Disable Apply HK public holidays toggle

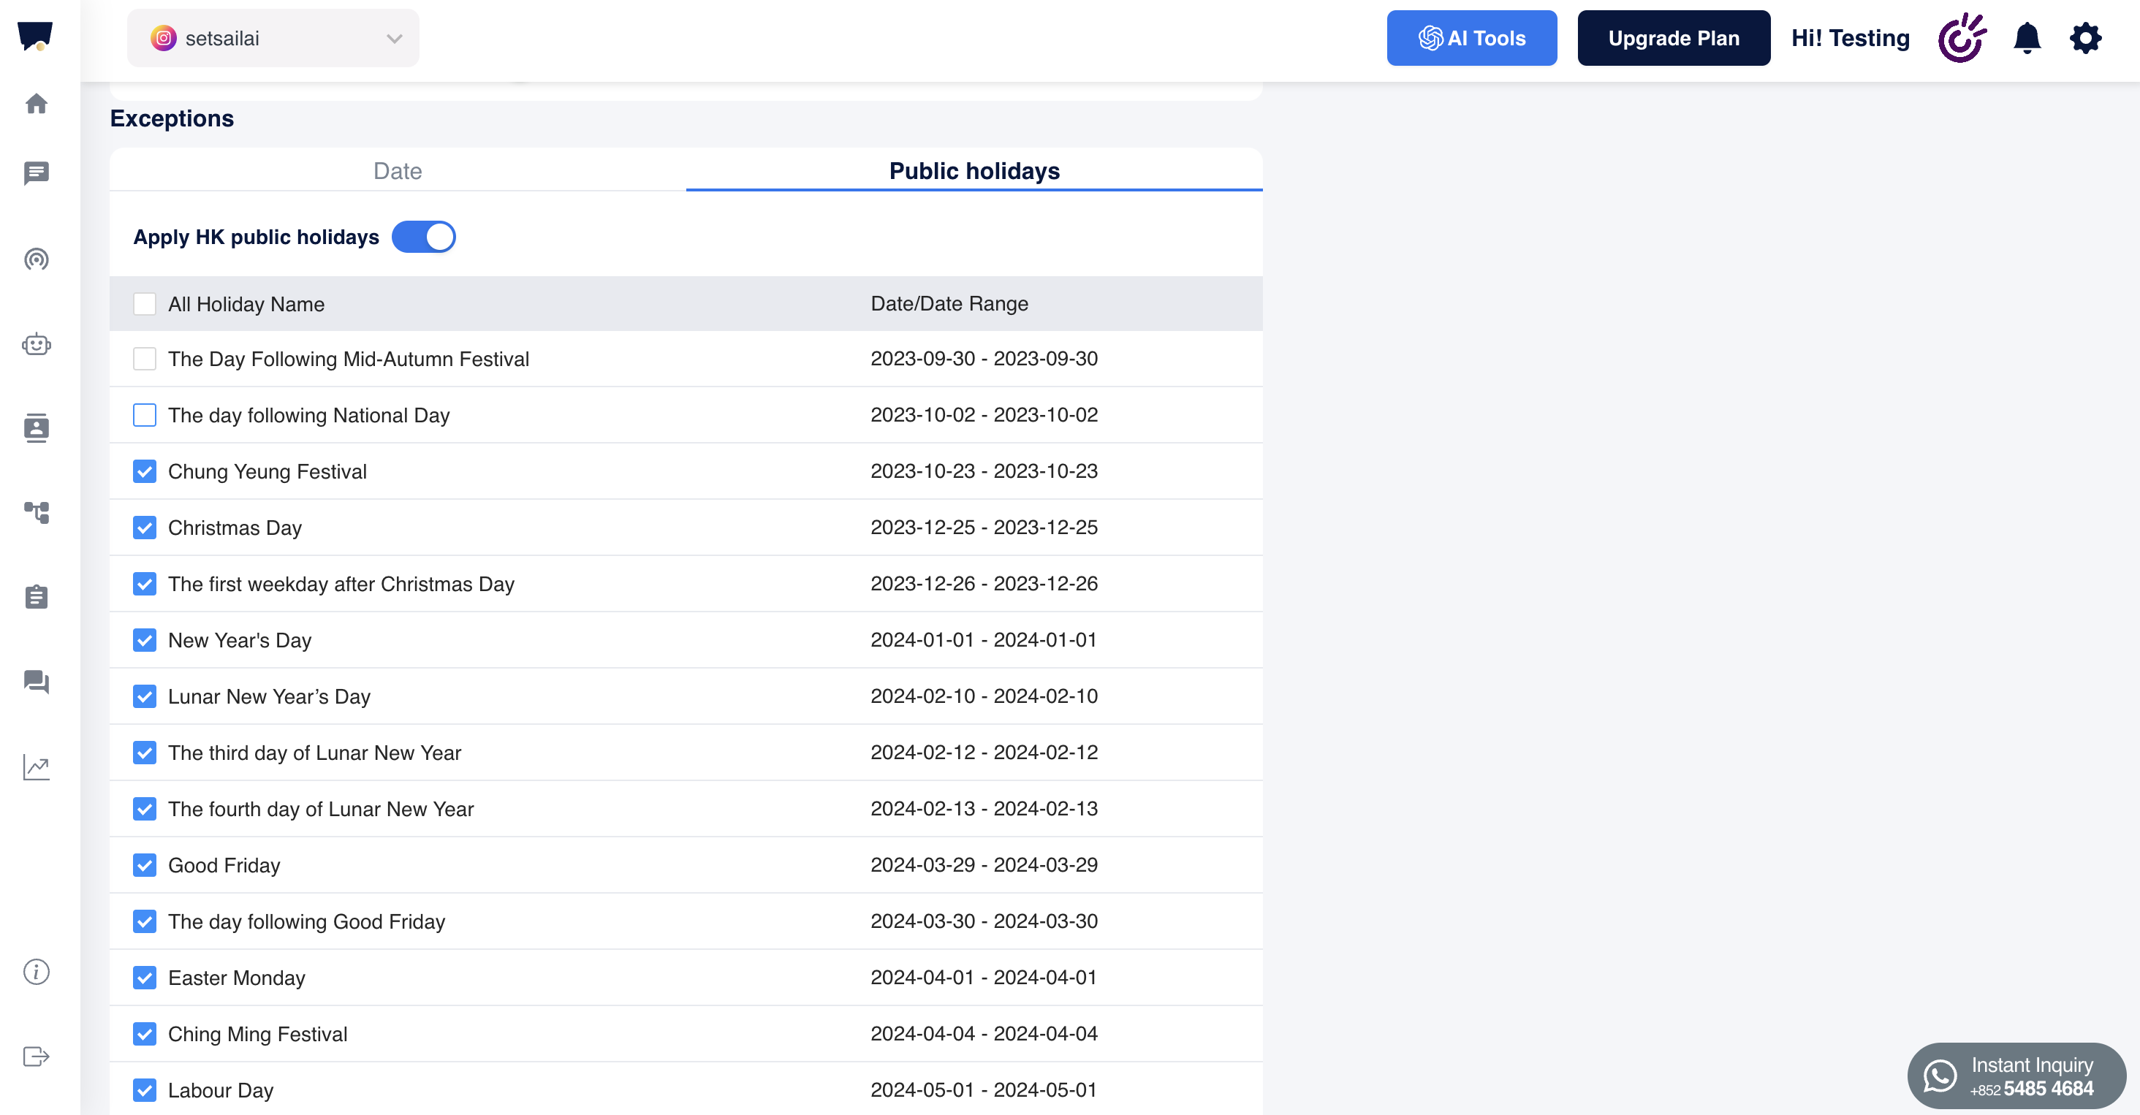click(424, 237)
